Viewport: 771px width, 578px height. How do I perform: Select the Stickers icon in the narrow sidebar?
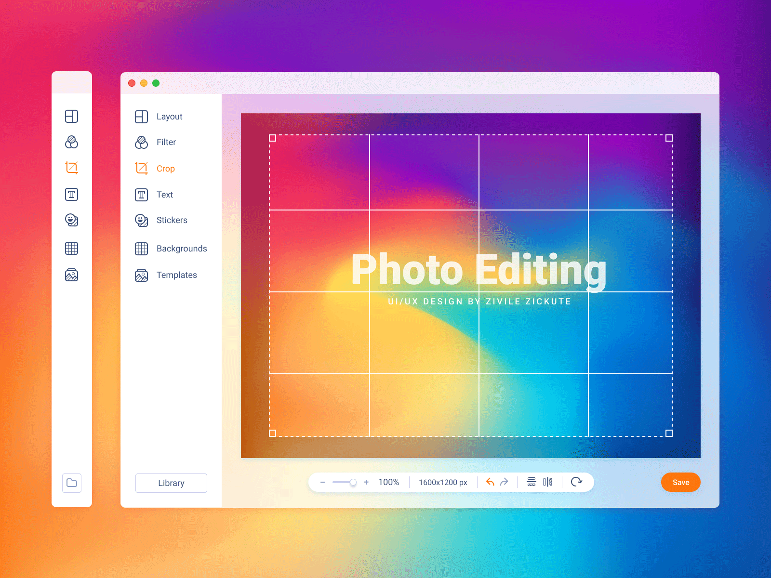click(x=71, y=220)
